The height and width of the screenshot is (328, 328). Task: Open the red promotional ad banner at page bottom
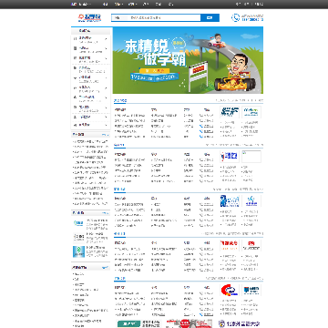(x=189, y=323)
